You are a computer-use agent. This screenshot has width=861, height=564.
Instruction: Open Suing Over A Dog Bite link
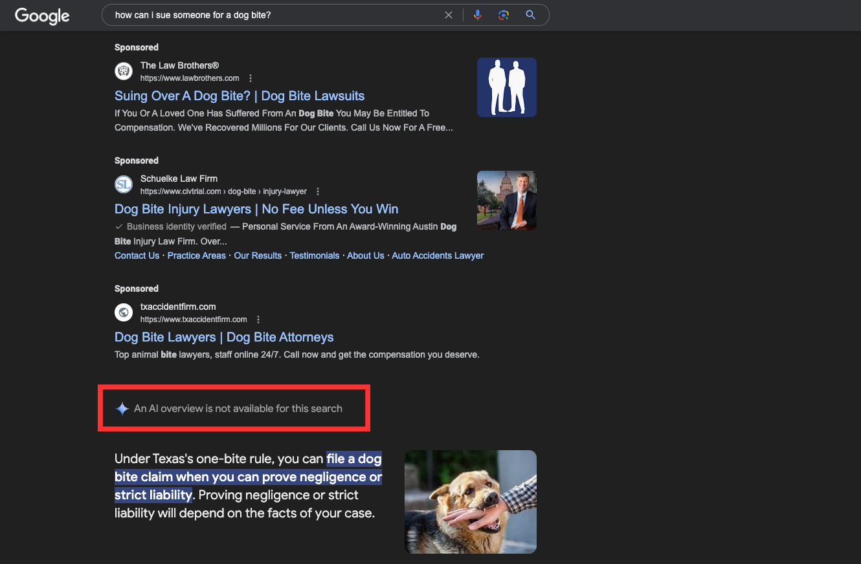pos(240,96)
